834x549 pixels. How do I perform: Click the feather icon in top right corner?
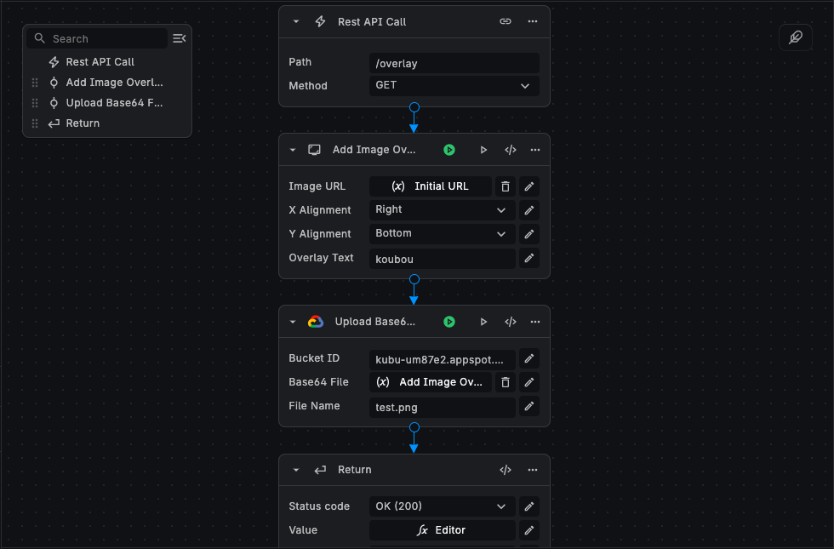796,37
